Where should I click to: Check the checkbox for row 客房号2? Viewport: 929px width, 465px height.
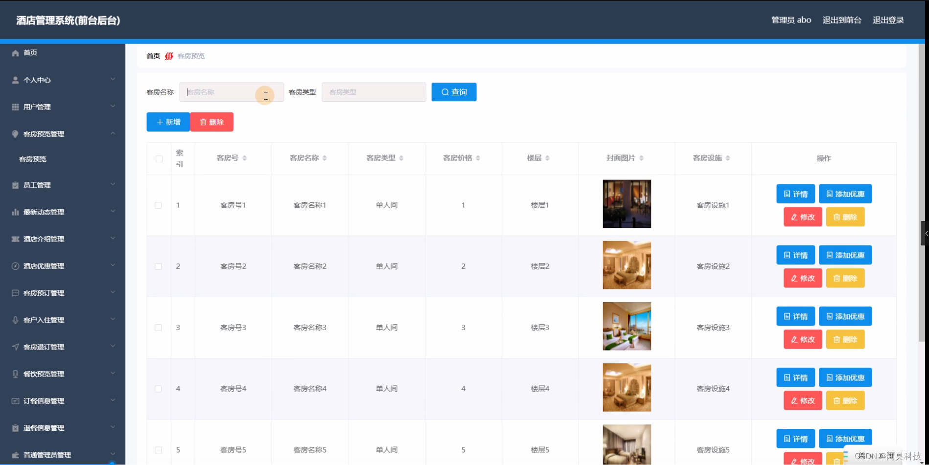coord(158,266)
